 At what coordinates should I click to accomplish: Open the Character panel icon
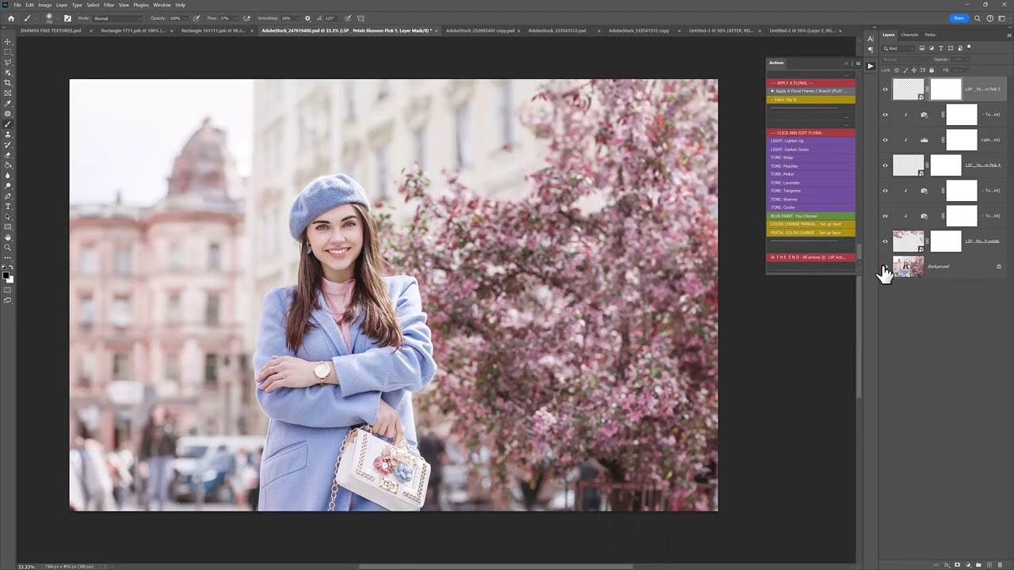(871, 39)
